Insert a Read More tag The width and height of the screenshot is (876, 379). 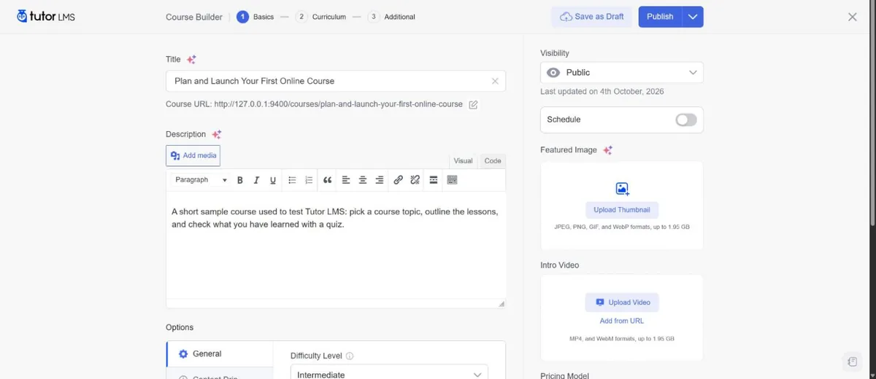pos(433,180)
